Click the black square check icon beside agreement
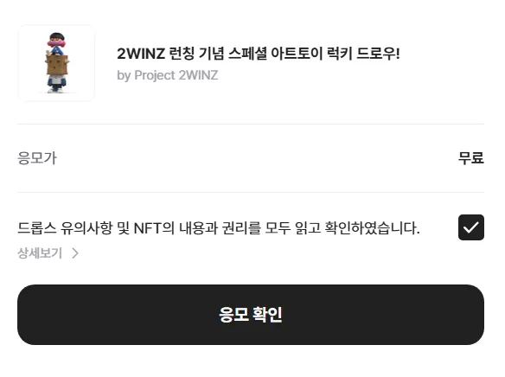 [x=471, y=227]
